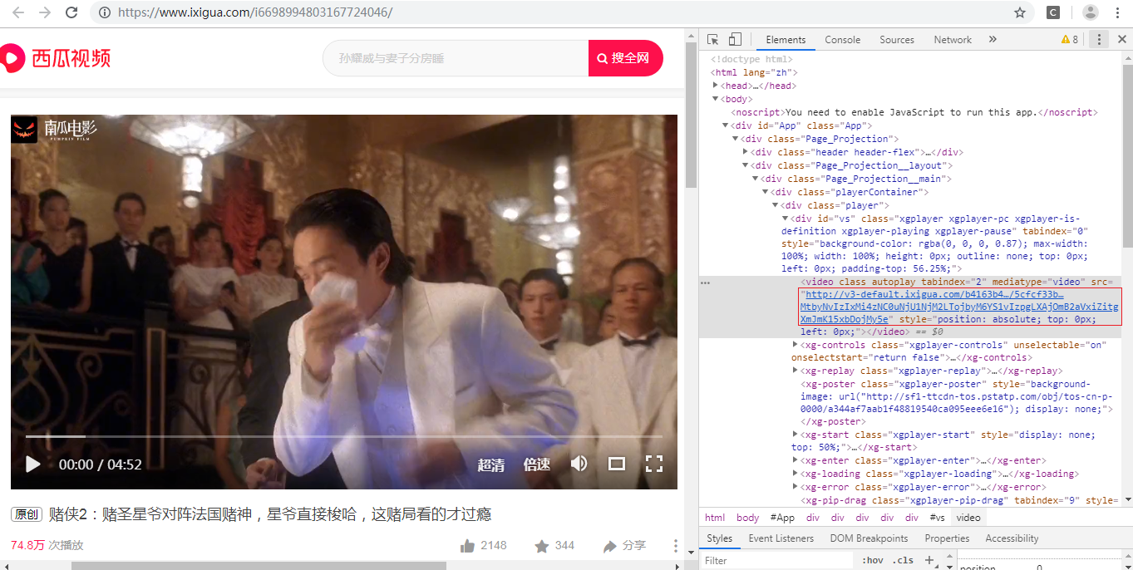Toggle device toolbar in DevTools

pyautogui.click(x=735, y=39)
